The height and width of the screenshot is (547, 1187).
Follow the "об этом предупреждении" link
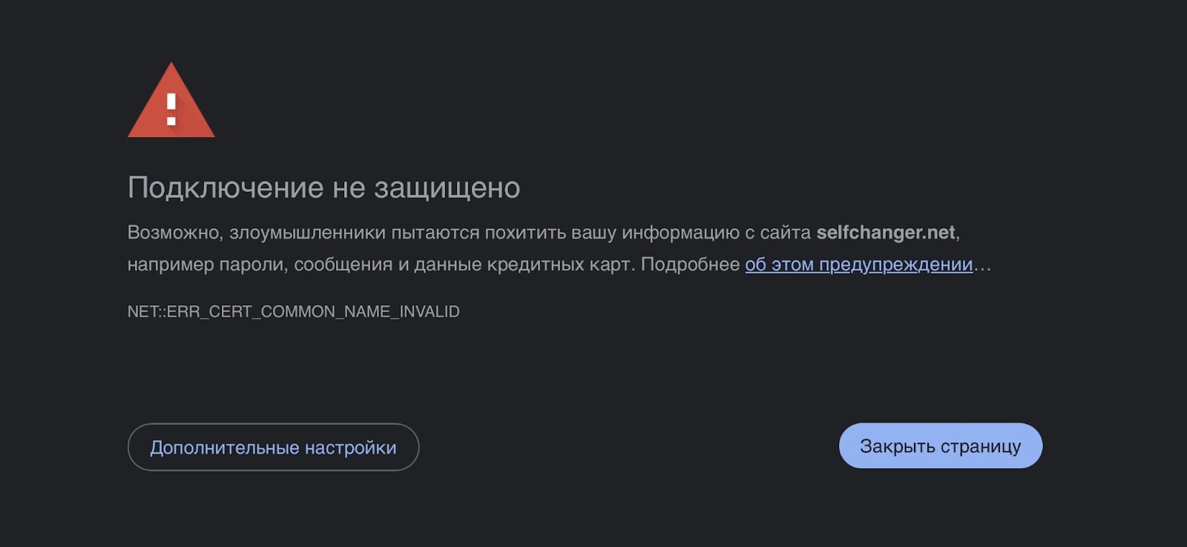tap(858, 265)
